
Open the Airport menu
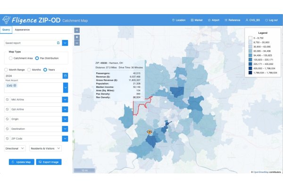[214, 20]
